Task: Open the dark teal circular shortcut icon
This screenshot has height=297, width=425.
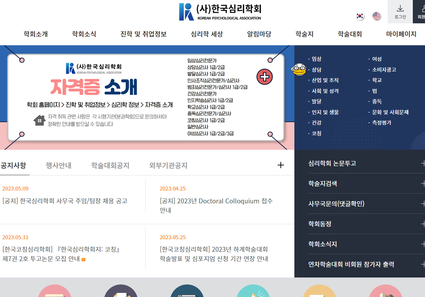Action: coord(187,291)
